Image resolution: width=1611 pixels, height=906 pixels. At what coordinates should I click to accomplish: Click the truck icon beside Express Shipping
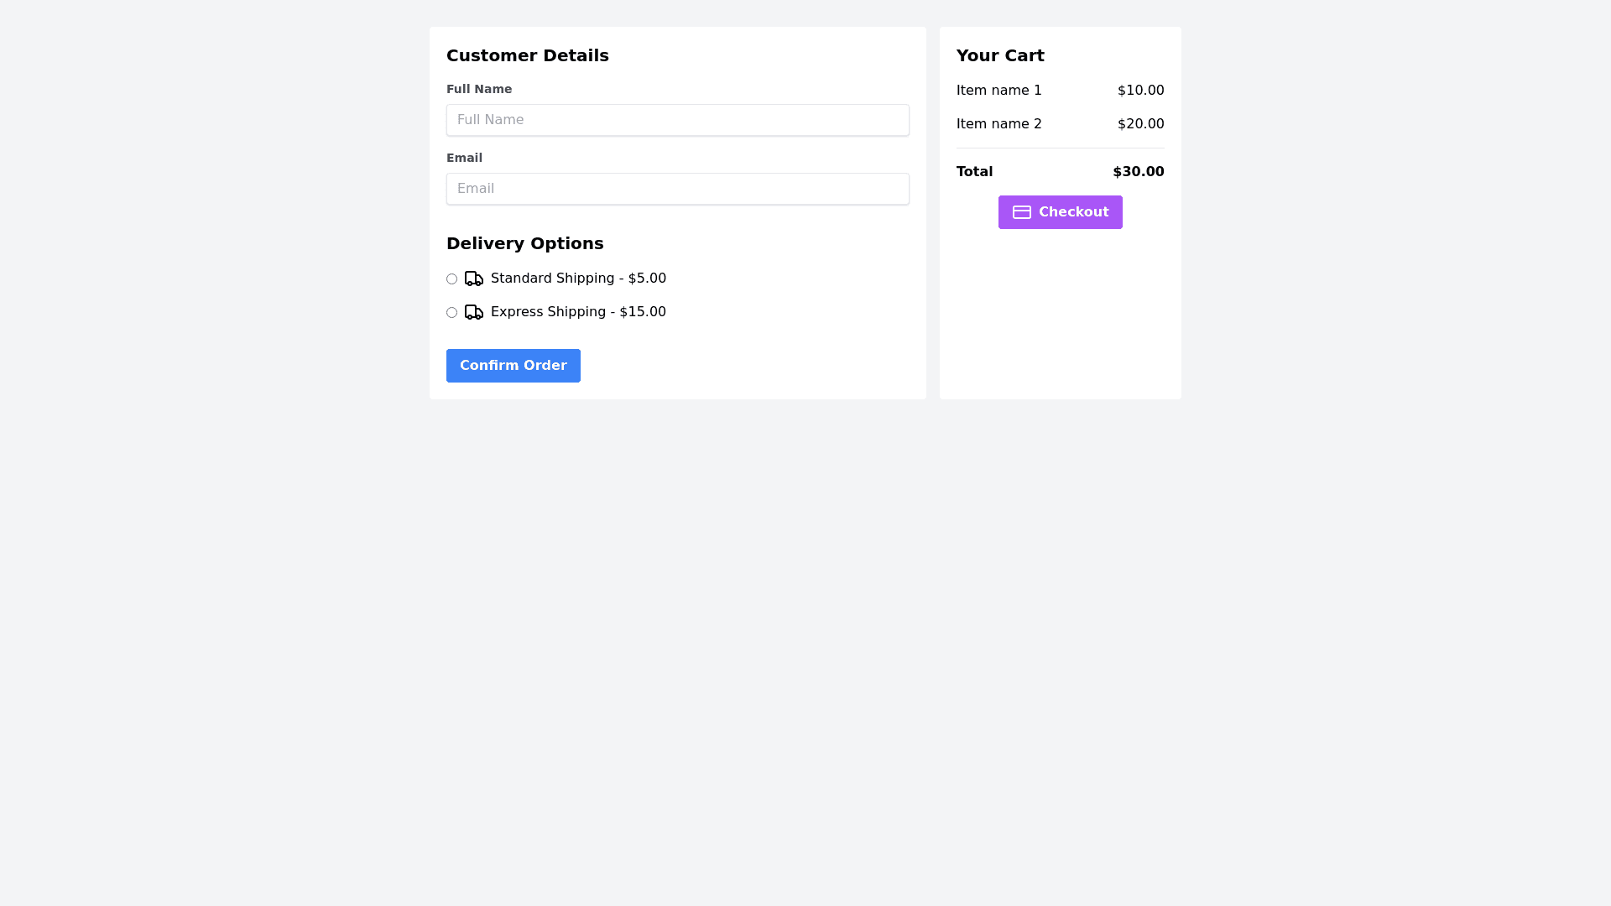tap(474, 312)
